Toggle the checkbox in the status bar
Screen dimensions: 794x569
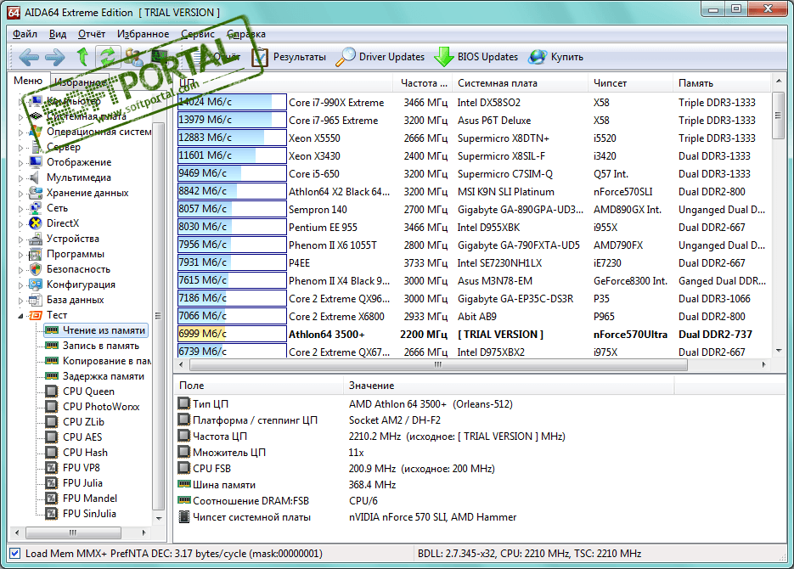(15, 554)
